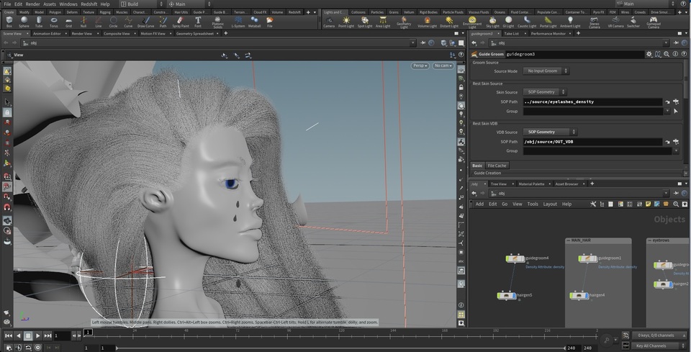This screenshot has width=691, height=352.
Task: Open the Layout menu in network editor
Action: 550,204
